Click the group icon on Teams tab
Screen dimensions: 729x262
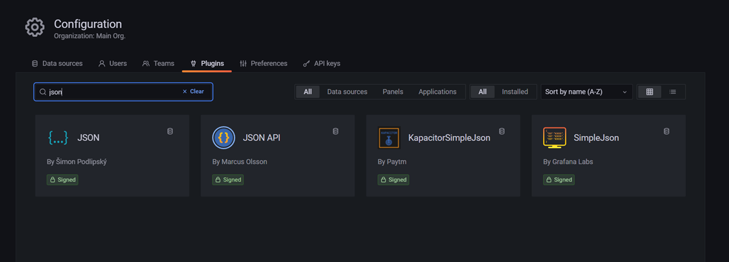pos(146,63)
